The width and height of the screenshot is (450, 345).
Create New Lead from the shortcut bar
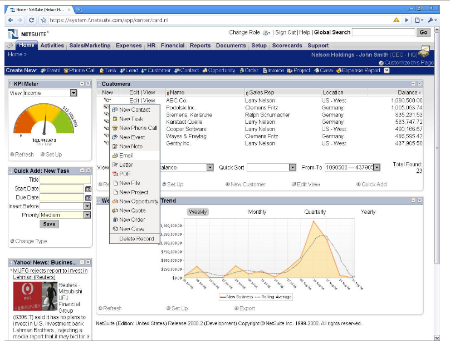129,71
